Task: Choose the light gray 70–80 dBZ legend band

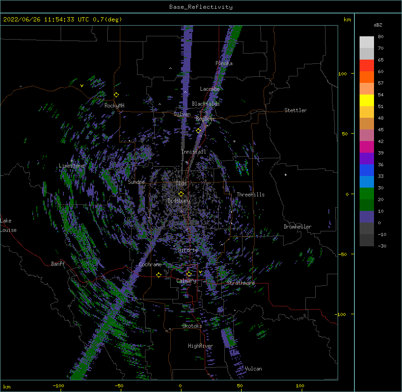Action: [367, 42]
